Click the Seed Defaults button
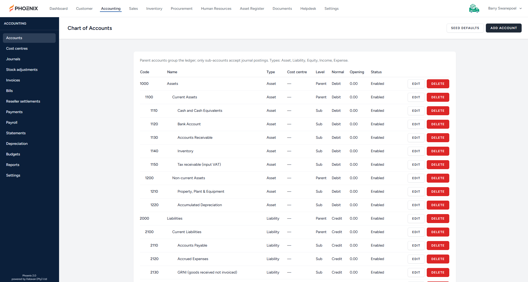Screen dimensions: 528x282 tap(465, 28)
